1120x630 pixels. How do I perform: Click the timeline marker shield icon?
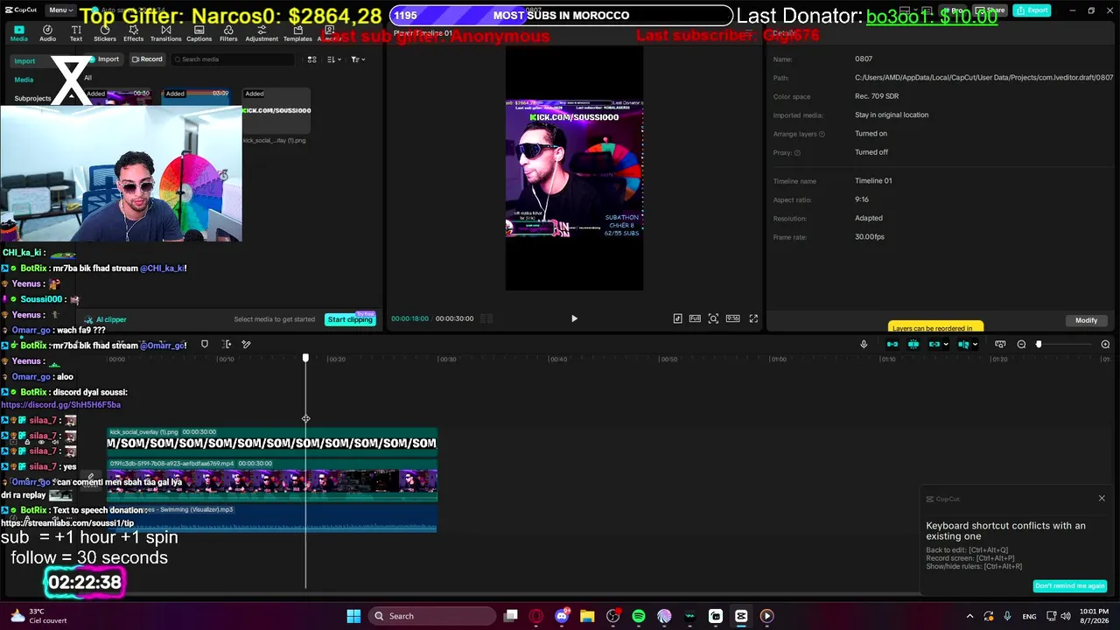pos(205,345)
